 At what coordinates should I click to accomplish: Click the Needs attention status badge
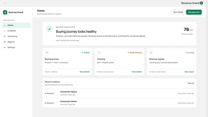[x=135, y=53]
